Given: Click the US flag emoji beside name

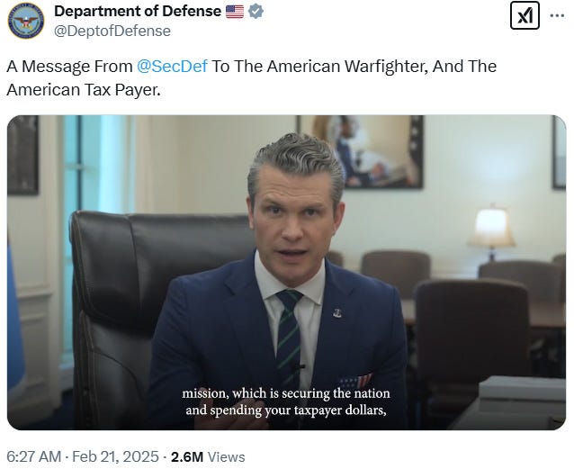Looking at the screenshot, I should coord(235,12).
